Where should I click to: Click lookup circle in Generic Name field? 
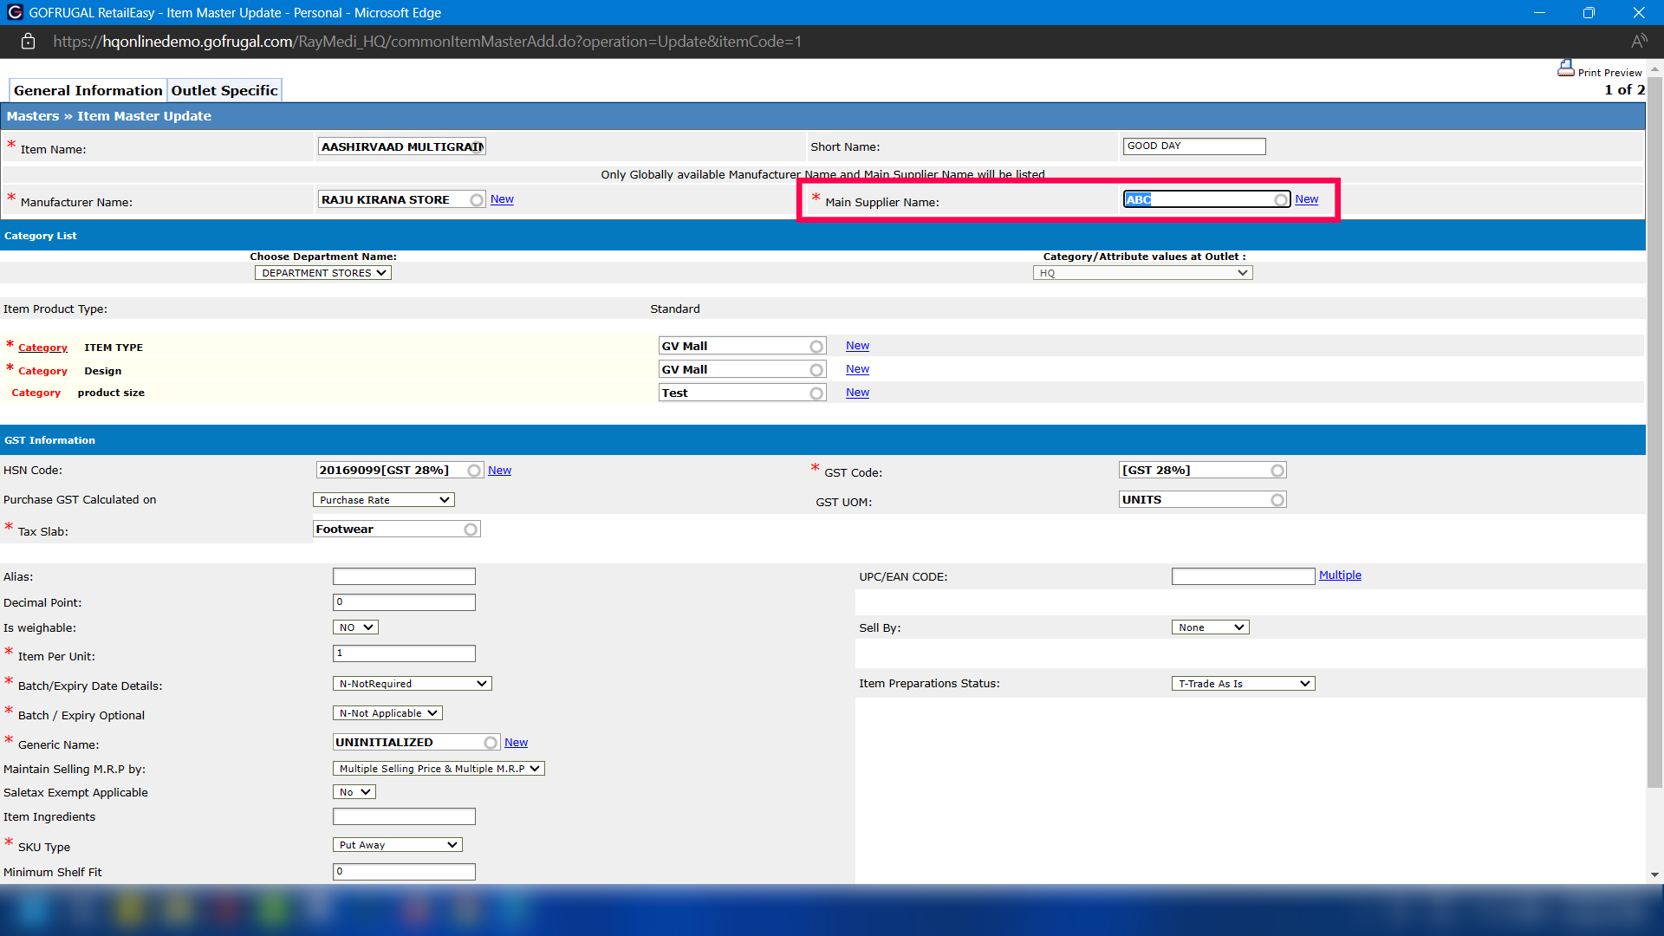491,743
